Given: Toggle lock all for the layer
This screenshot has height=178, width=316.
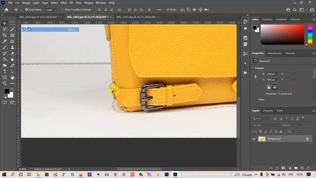Looking at the screenshot, I should click(281, 132).
